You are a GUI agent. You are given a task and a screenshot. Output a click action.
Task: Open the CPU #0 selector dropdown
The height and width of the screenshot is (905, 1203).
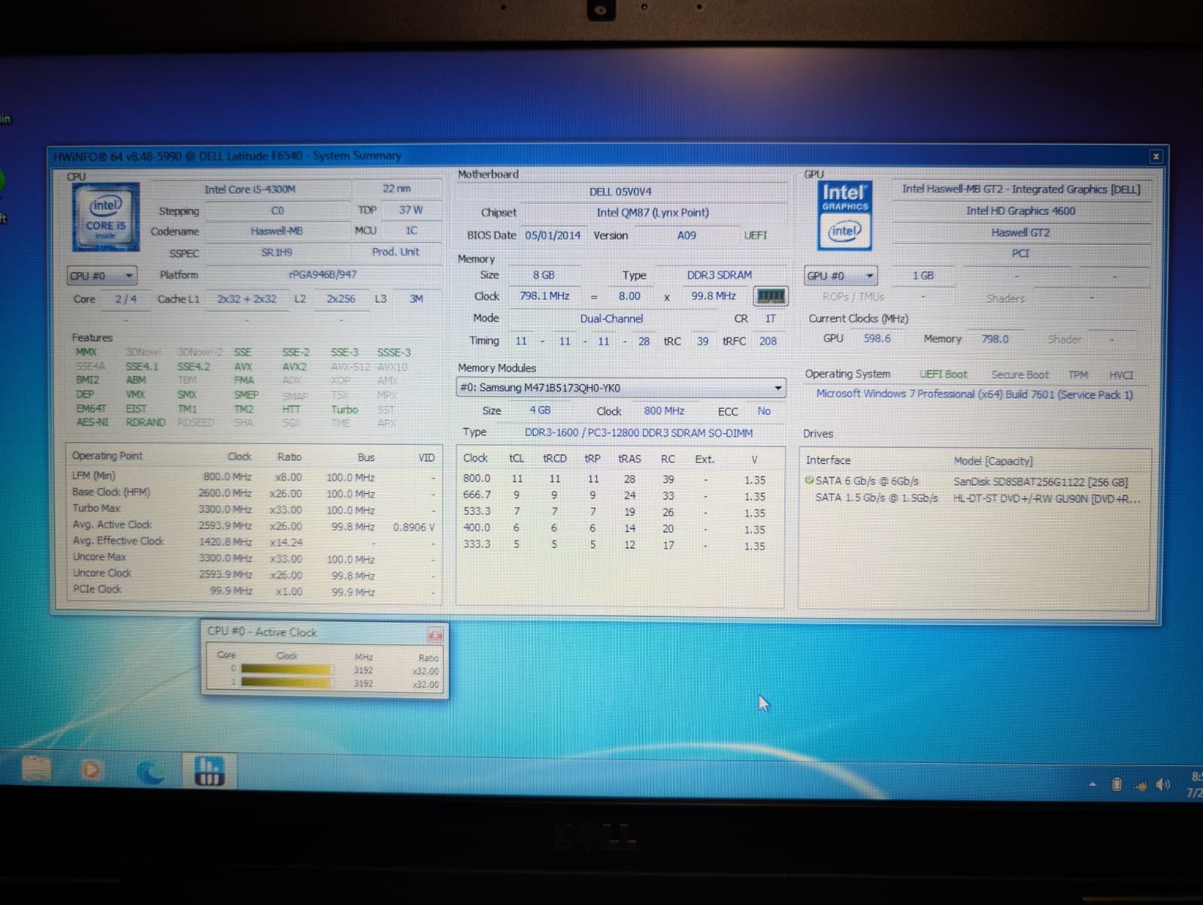102,276
